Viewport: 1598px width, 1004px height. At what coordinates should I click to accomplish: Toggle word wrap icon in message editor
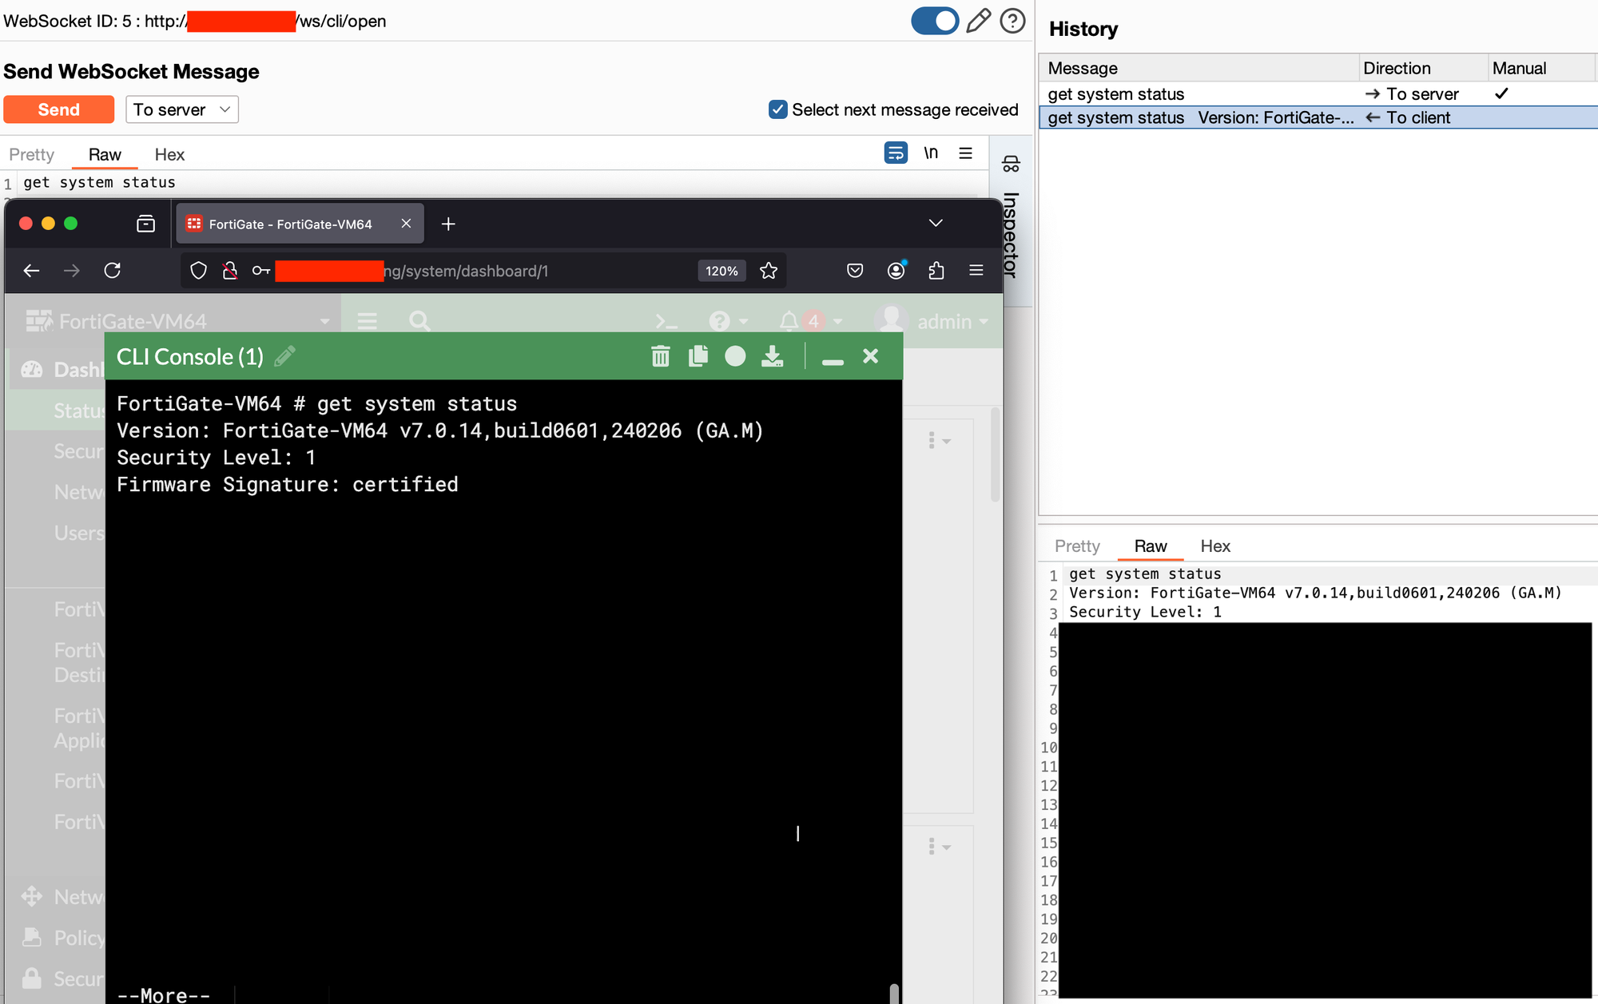(x=896, y=153)
